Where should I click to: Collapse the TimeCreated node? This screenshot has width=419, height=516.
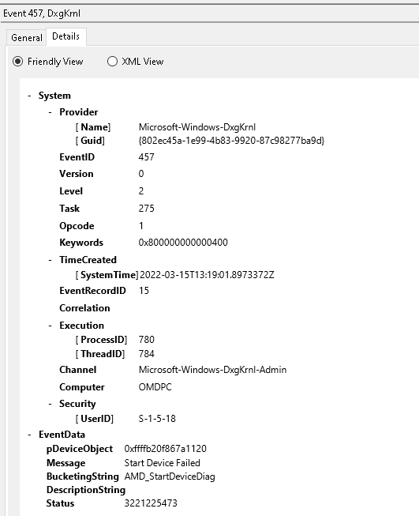coord(50,260)
